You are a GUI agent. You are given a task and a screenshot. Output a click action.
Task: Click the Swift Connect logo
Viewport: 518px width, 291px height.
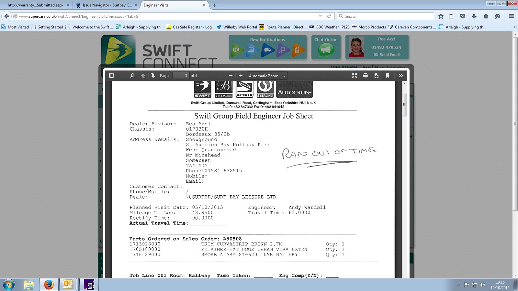click(118, 51)
